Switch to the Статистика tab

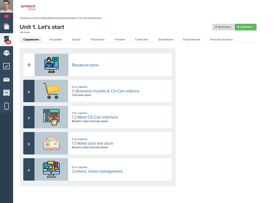click(x=141, y=39)
